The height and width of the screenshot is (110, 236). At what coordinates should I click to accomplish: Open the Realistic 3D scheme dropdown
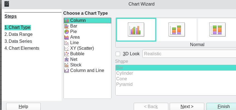pyautogui.click(x=189, y=54)
